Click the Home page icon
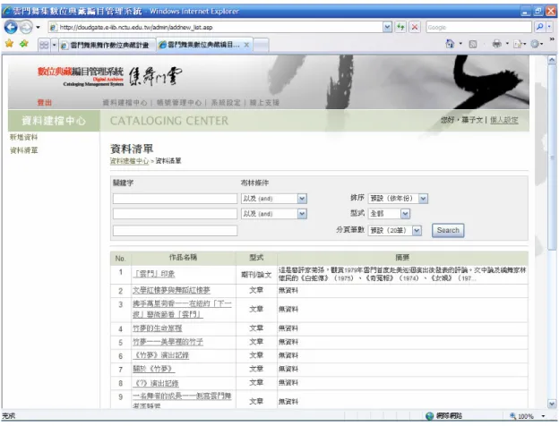 pyautogui.click(x=450, y=44)
